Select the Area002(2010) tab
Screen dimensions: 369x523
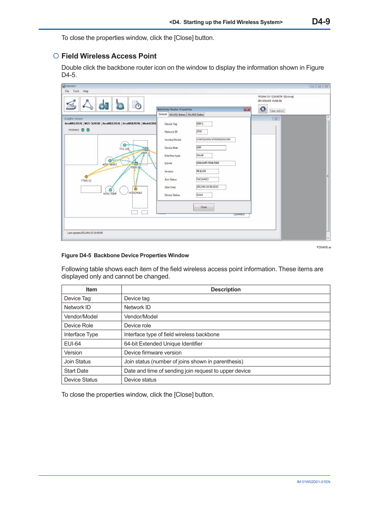point(111,124)
